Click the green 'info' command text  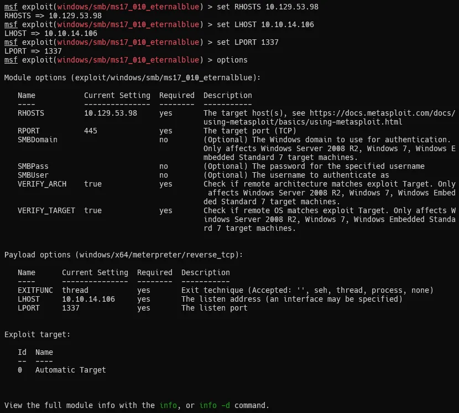pyautogui.click(x=168, y=405)
